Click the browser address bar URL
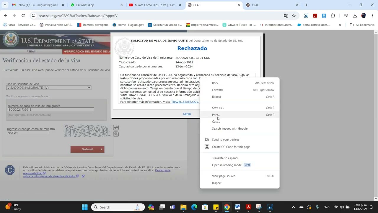This screenshot has width=378, height=213. point(78,16)
